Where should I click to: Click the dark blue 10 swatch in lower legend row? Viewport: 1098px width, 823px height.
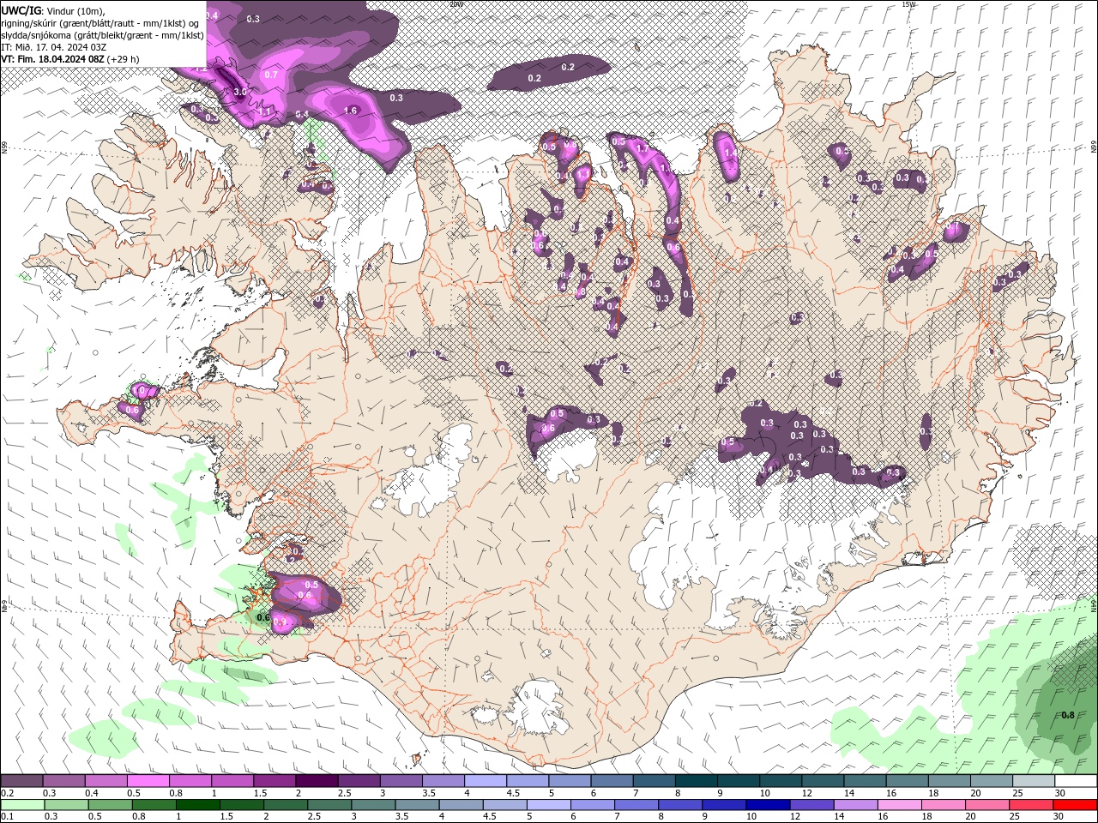click(x=767, y=804)
